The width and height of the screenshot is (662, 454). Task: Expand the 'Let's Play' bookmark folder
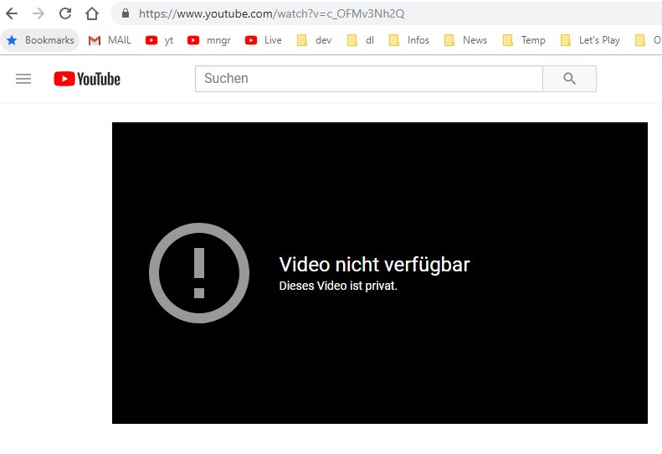pyautogui.click(x=590, y=40)
